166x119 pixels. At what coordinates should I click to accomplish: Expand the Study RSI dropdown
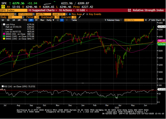point(23,17)
